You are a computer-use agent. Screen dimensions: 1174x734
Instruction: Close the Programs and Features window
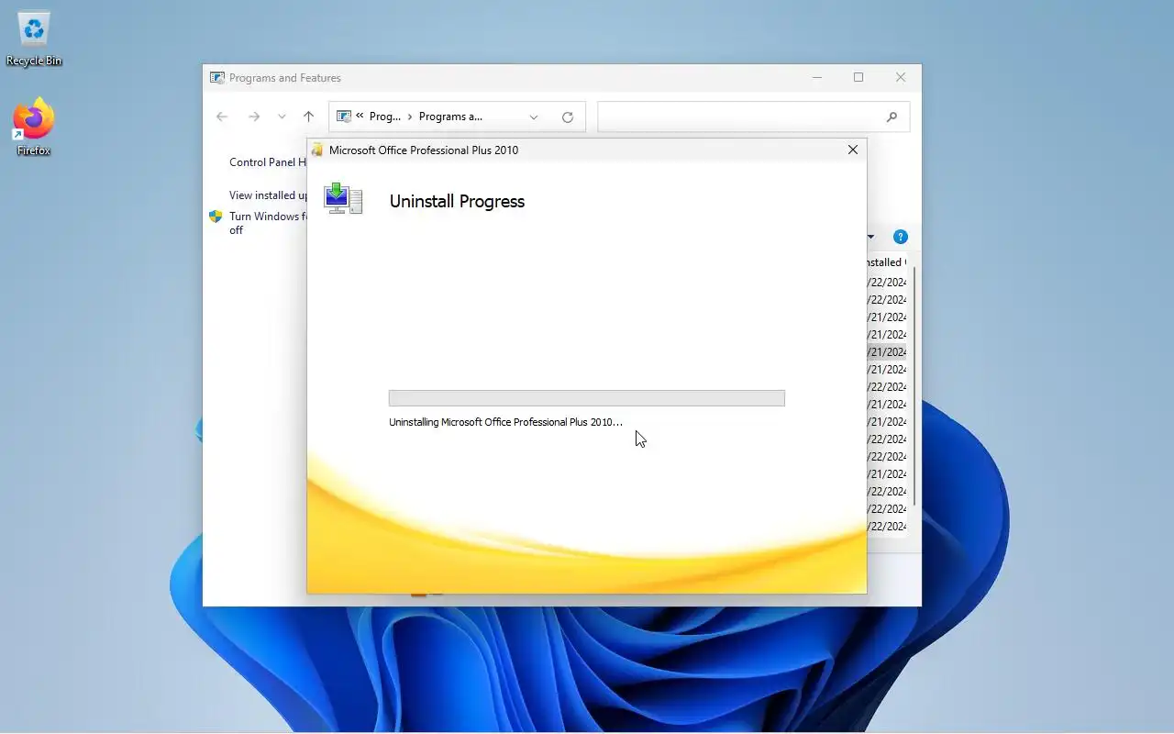pos(901,78)
